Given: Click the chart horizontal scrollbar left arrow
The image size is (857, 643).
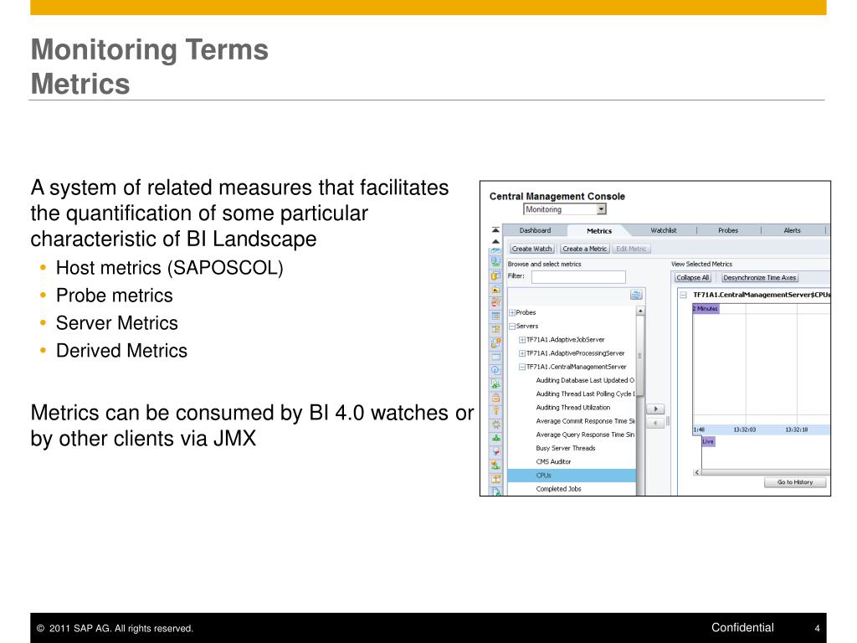Looking at the screenshot, I should (x=697, y=472).
